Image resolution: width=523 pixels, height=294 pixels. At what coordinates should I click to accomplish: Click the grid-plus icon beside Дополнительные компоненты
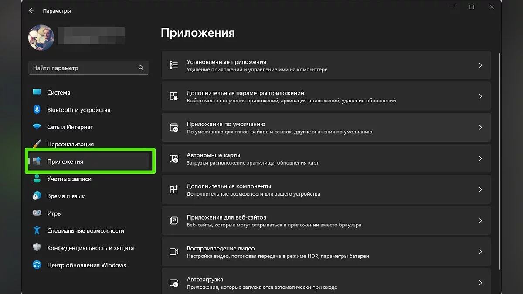[x=174, y=190]
